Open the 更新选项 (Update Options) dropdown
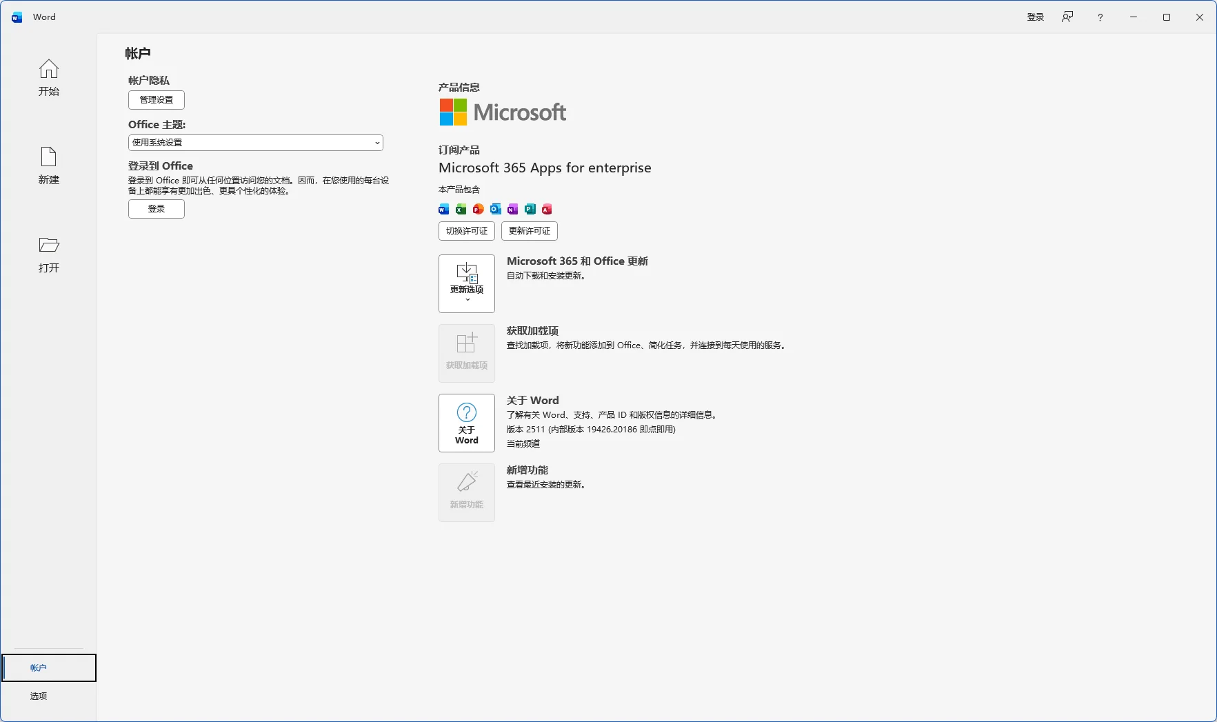 click(x=466, y=283)
